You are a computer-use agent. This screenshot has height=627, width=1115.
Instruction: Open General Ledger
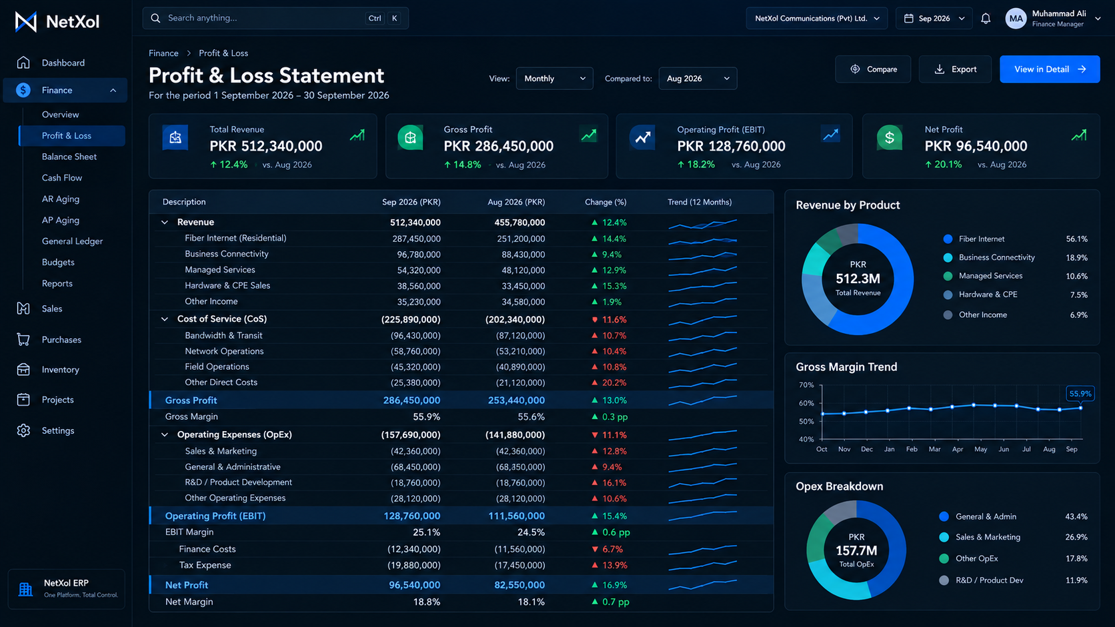[72, 241]
